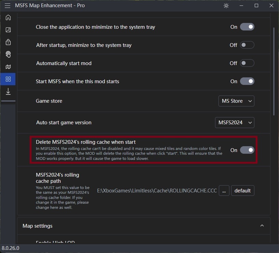Reset rolling cache path with default button
Screen dimensions: 279x253
coord(242,191)
